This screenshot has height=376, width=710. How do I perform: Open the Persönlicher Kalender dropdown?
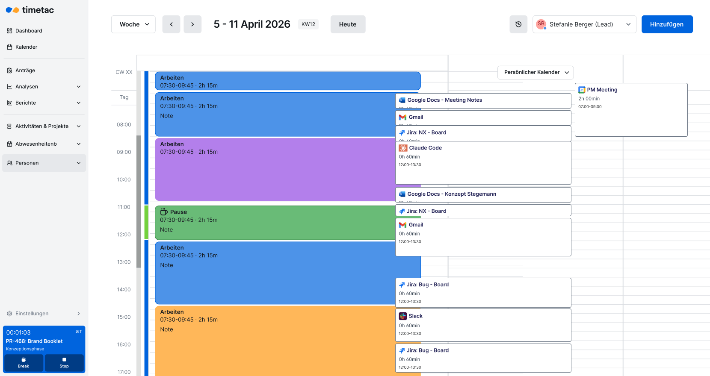535,72
